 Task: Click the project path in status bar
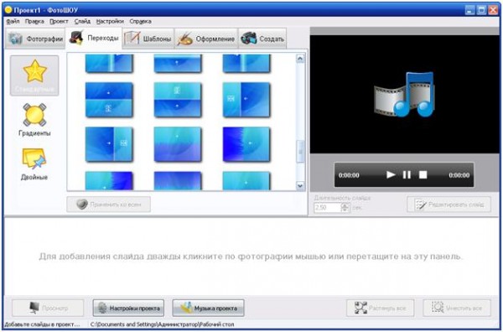click(162, 324)
